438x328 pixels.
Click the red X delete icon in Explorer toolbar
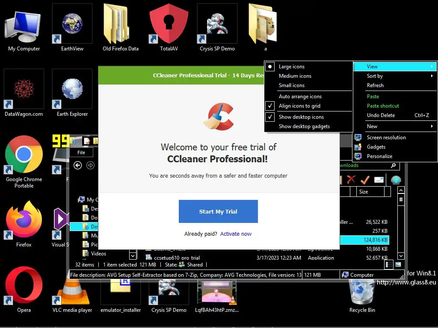(x=351, y=180)
